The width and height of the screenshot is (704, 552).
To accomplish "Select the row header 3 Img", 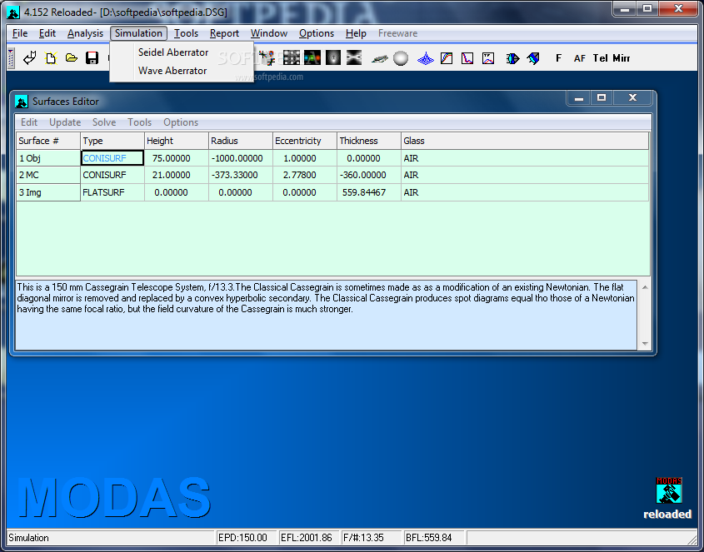I will pyautogui.click(x=48, y=192).
